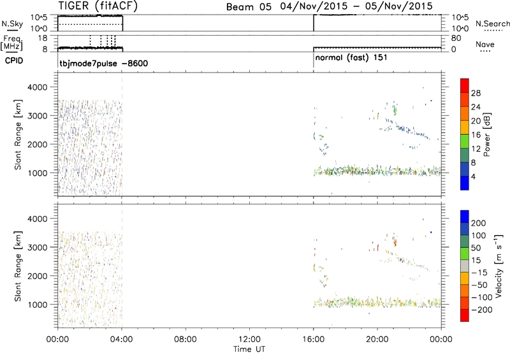Click the 'Time UT' x-axis label

249,349
